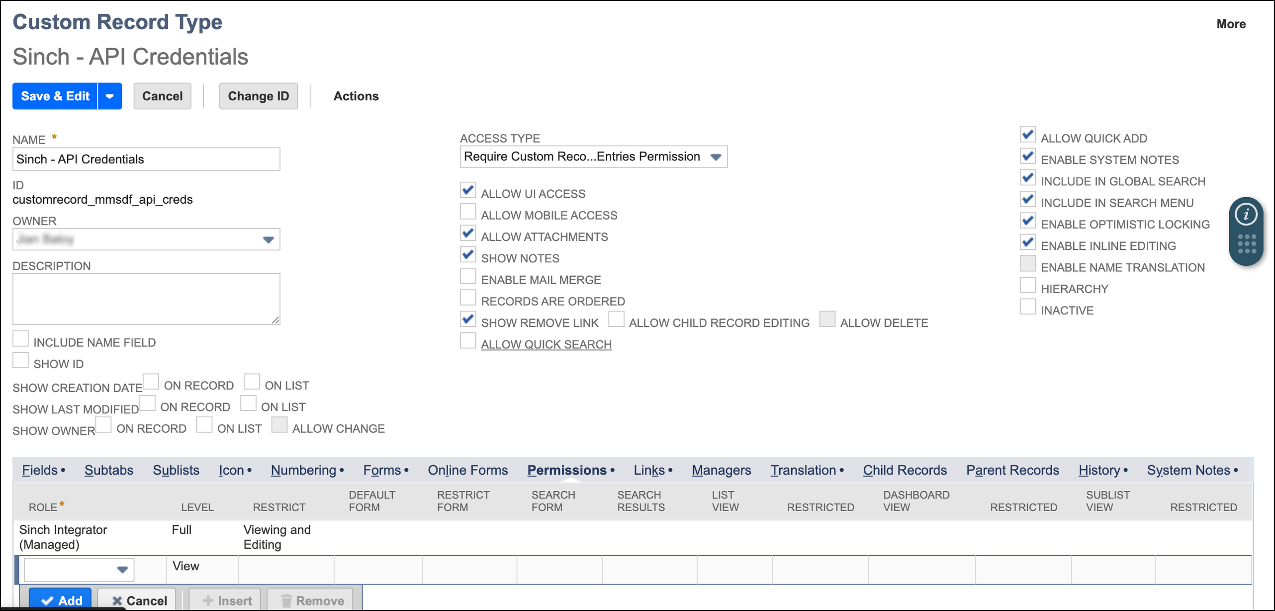Enable Allow Mobile Access checkbox

pos(468,212)
